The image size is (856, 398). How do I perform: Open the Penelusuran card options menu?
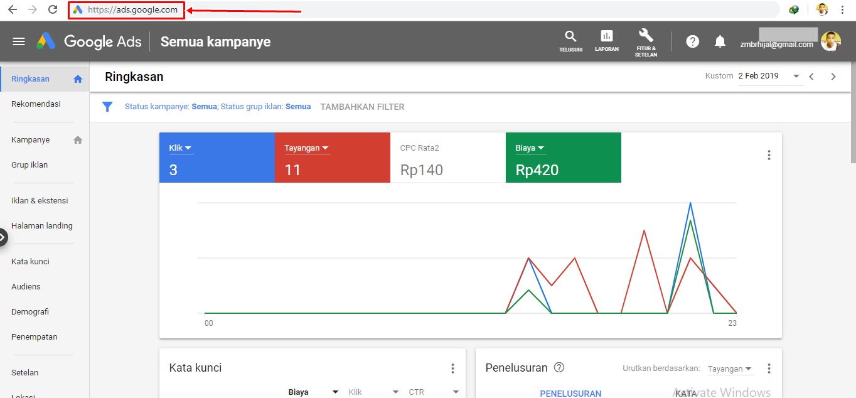tap(769, 368)
